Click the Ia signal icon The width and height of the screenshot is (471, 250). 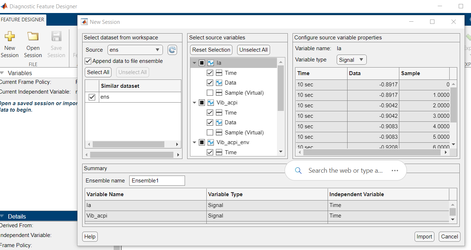click(211, 63)
